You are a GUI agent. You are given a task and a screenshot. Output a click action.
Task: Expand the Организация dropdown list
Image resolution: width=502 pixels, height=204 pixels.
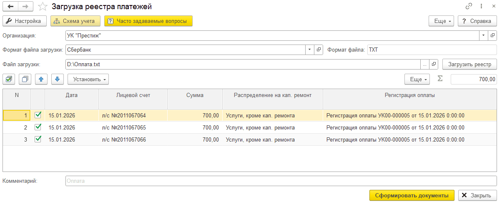coord(483,36)
